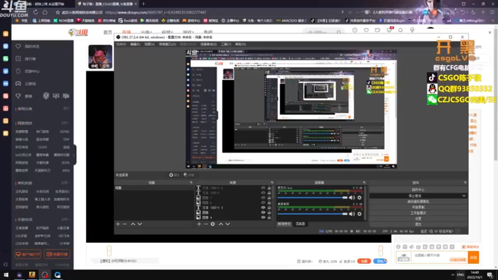
Task: Toggle the lock on 文本 (GDI+) 2 source
Action: click(x=269, y=188)
